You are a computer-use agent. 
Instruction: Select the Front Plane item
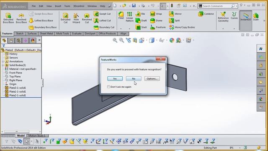13,73
